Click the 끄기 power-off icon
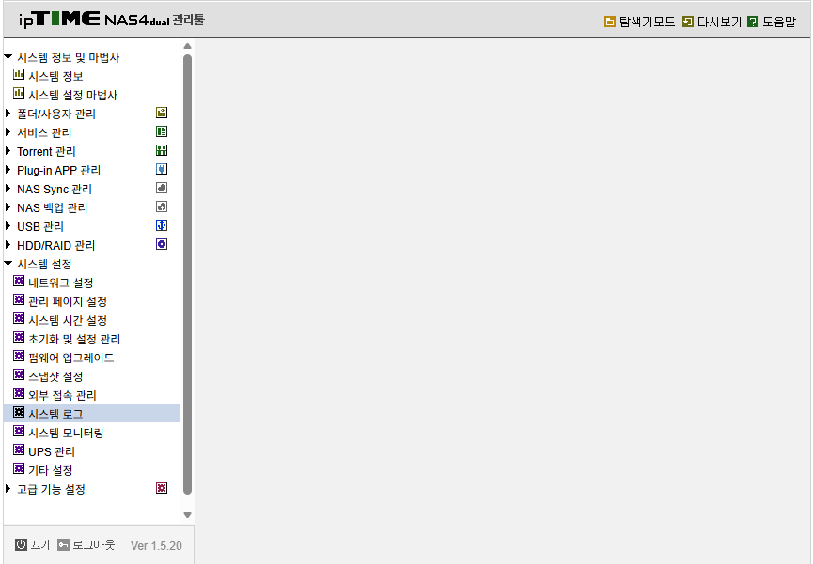The height and width of the screenshot is (564, 813). [21, 544]
